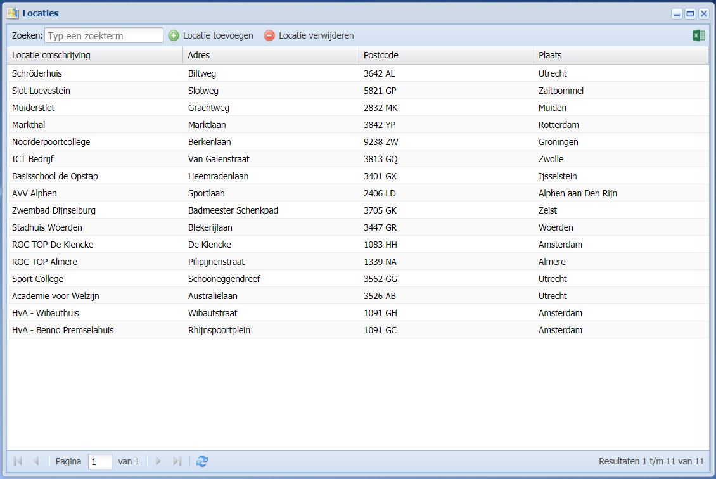Click address Biltweg

(x=202, y=73)
